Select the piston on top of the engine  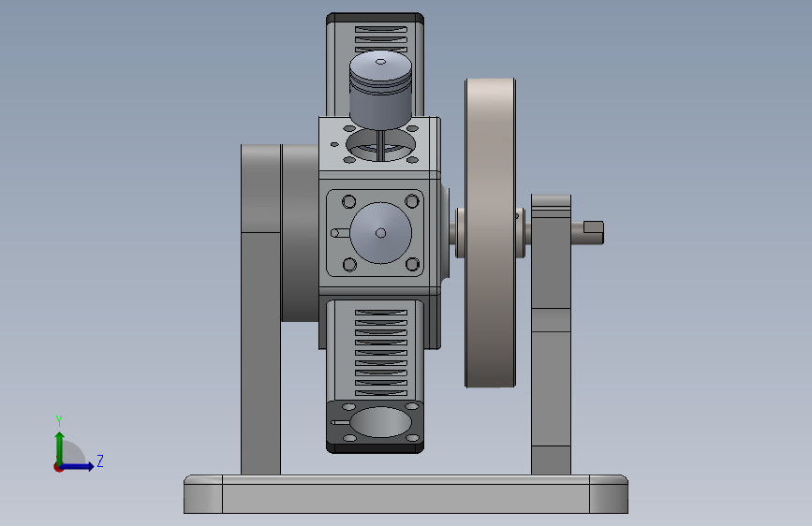[x=380, y=90]
